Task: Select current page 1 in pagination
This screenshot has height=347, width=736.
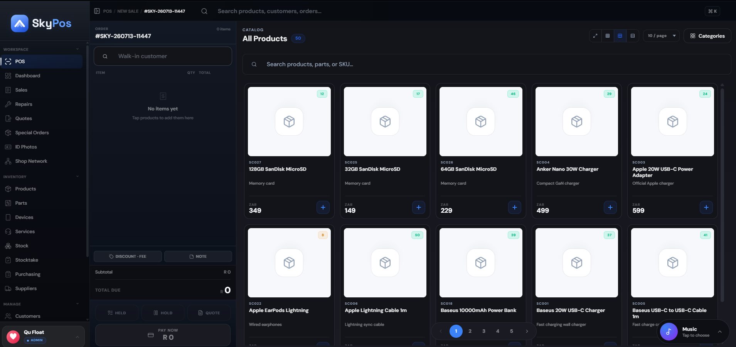Action: pyautogui.click(x=456, y=331)
